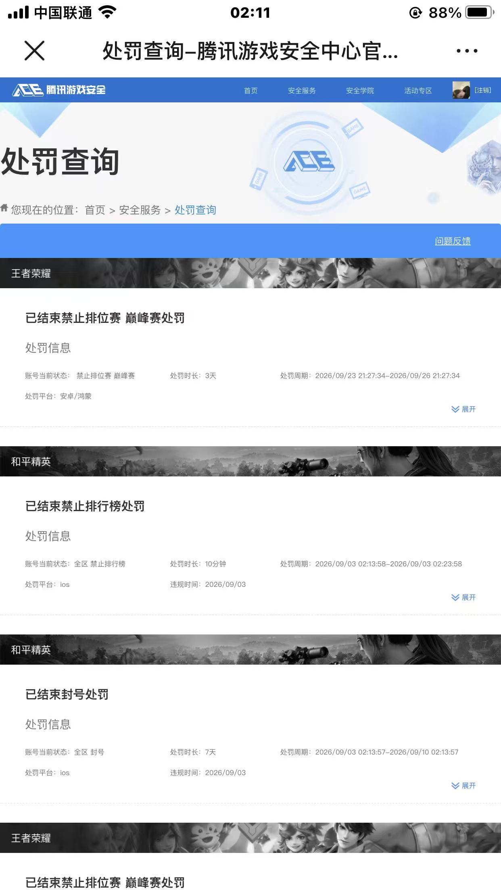
Task: Click the user avatar thumbnail
Action: point(461,90)
